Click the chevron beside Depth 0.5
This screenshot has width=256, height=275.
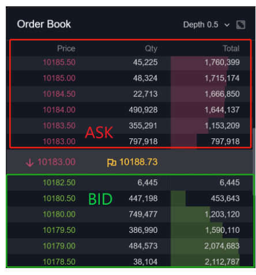pyautogui.click(x=227, y=25)
